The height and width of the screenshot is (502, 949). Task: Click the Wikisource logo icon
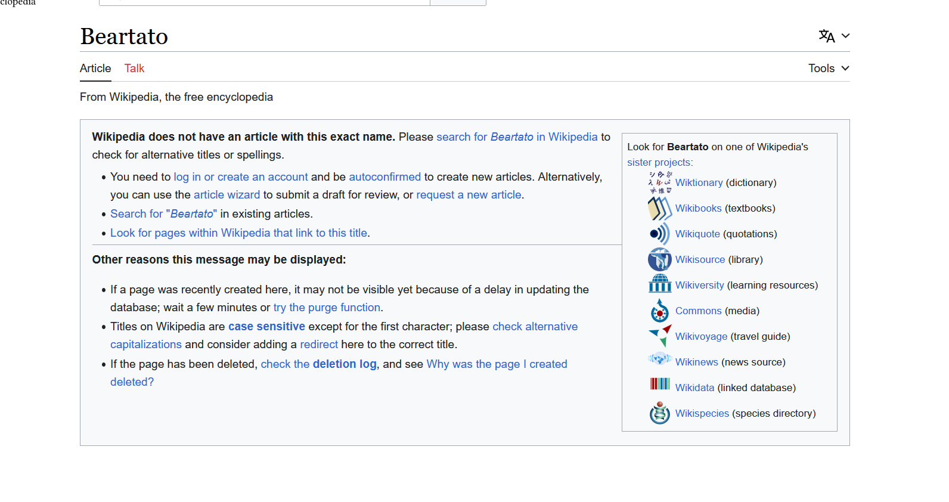660,259
